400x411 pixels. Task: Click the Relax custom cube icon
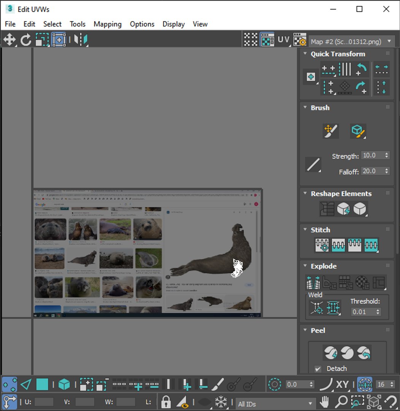pyautogui.click(x=360, y=209)
